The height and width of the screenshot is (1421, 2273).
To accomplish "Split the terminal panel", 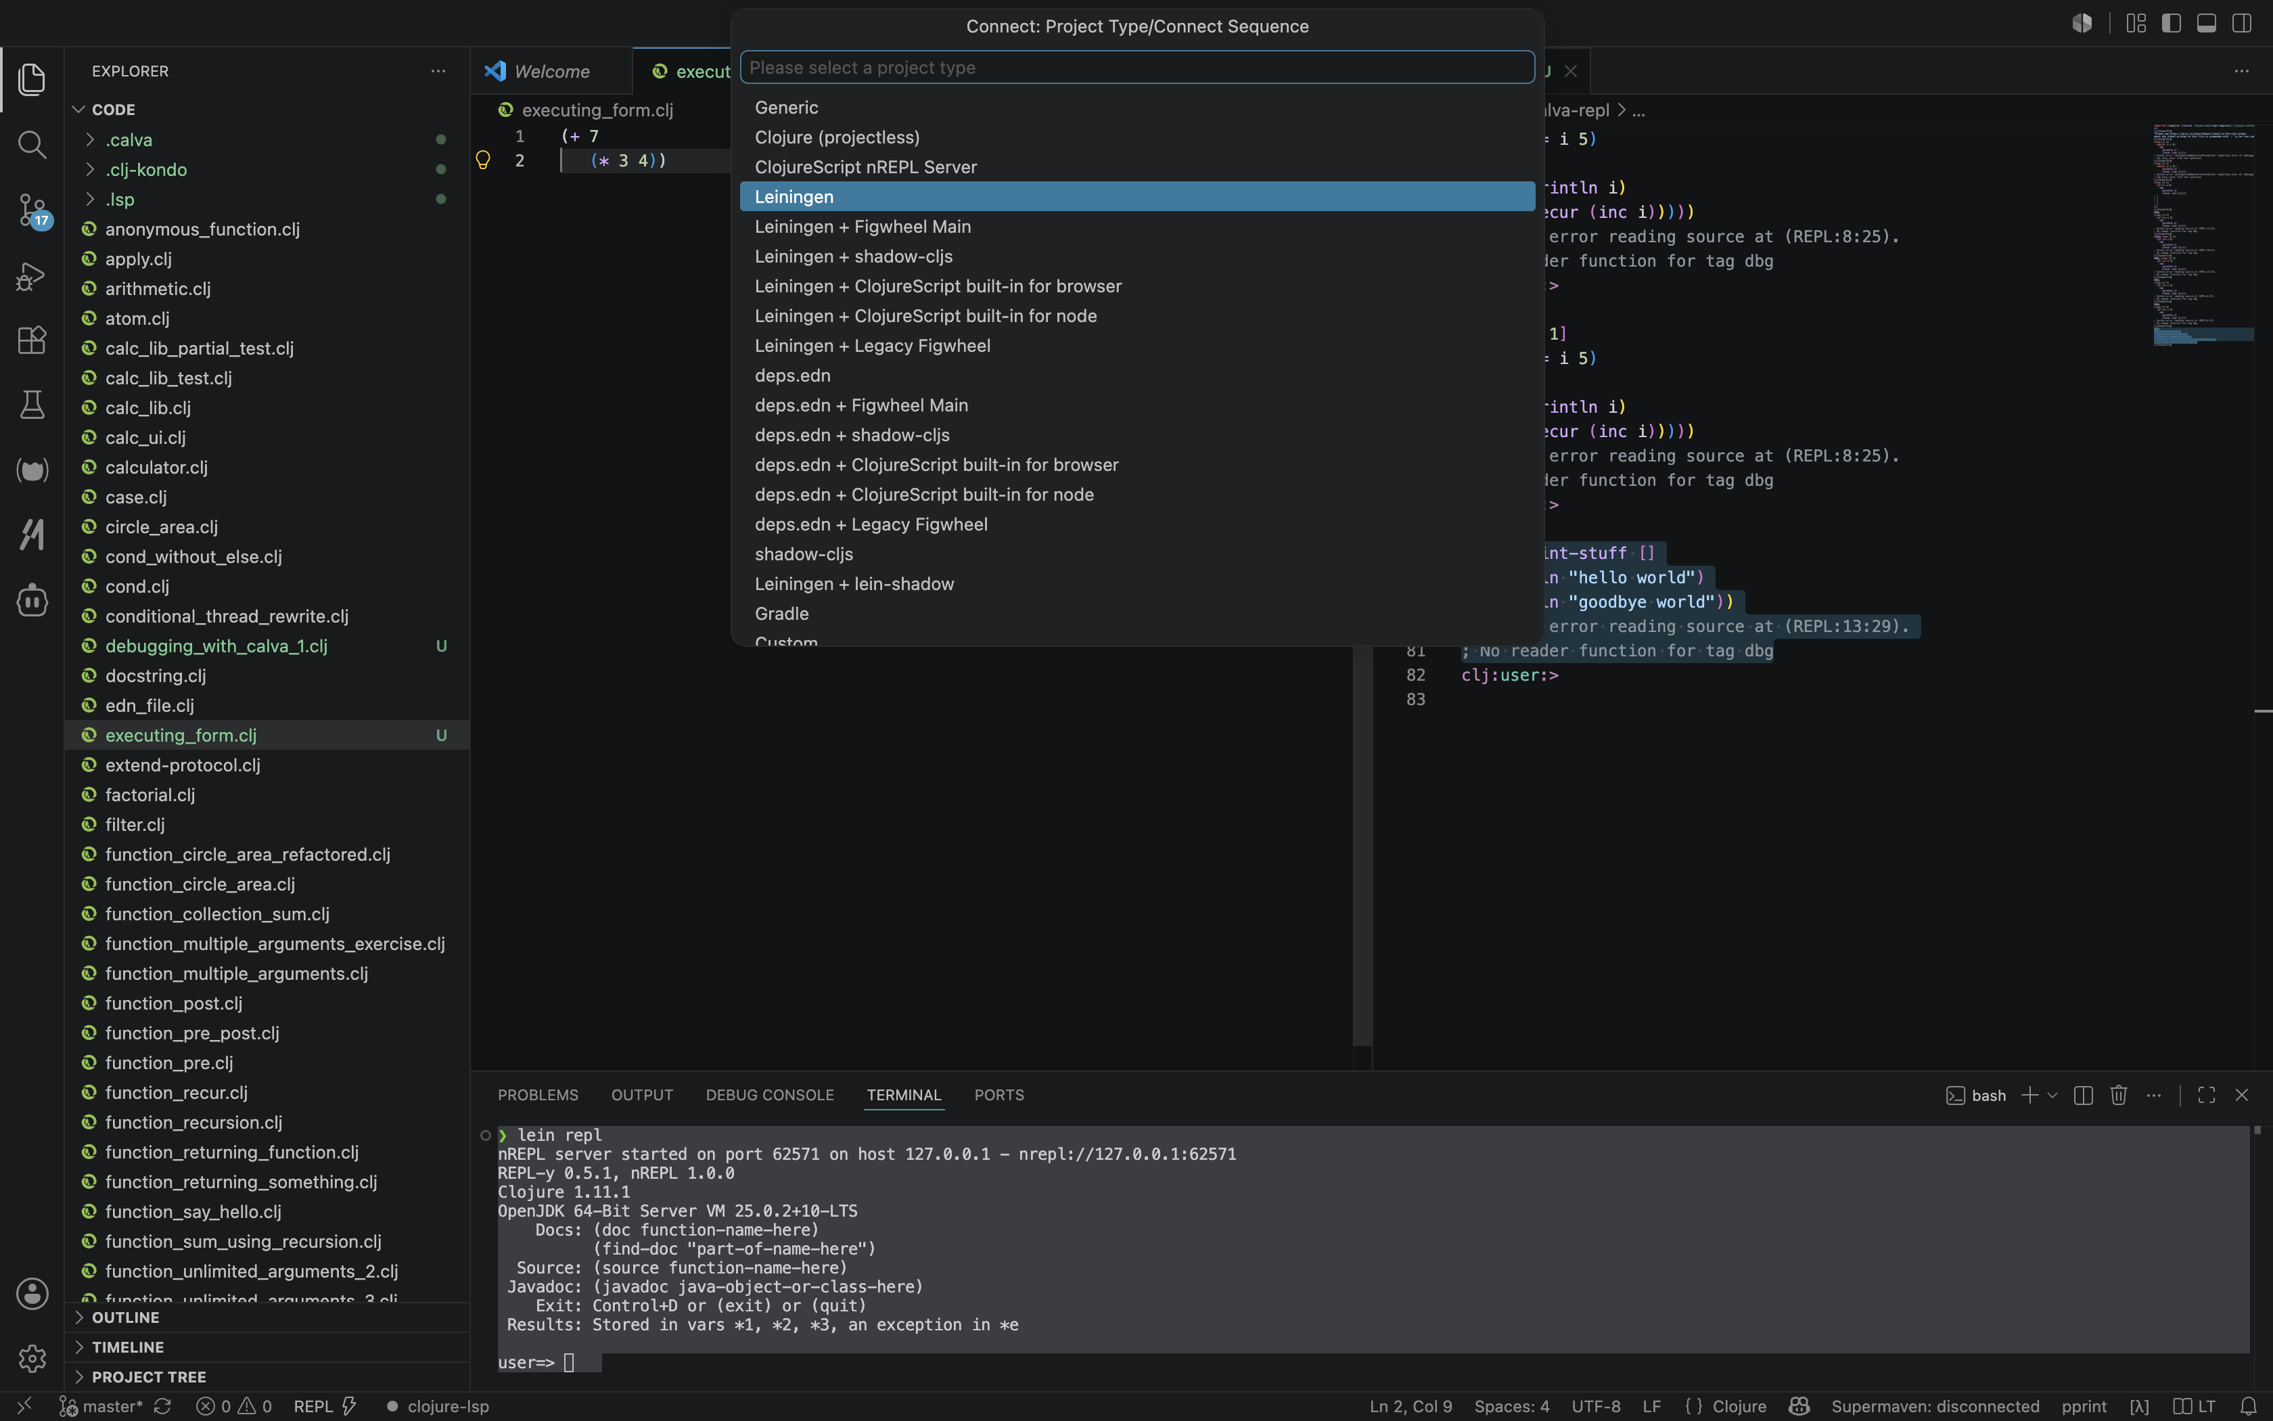I will 2084,1095.
